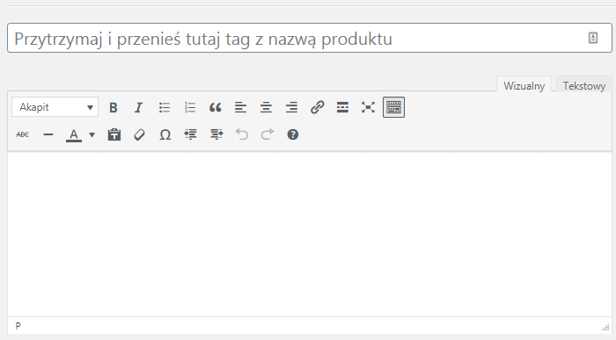Toggle strikethrough text formatting
This screenshot has width=616, height=340.
click(22, 135)
